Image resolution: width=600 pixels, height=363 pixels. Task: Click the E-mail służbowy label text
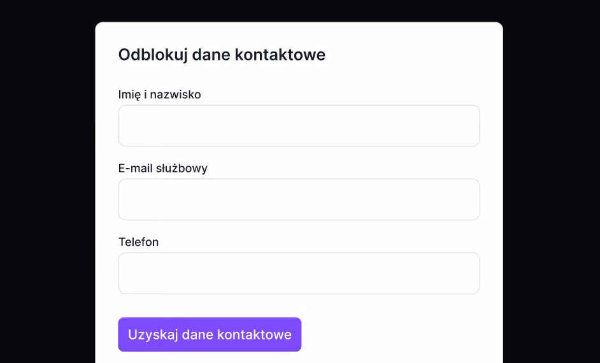click(163, 168)
